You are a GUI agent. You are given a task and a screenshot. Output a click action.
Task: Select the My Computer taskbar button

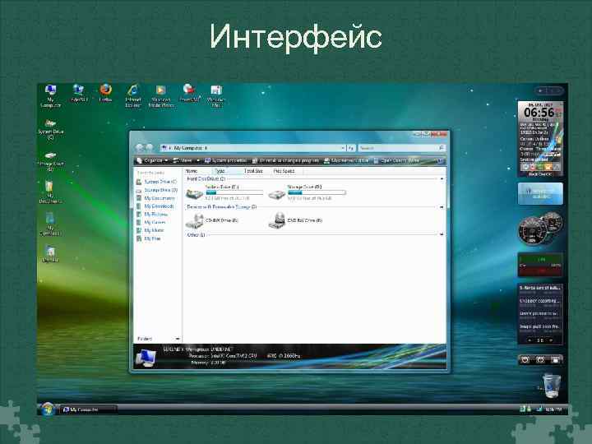click(88, 409)
